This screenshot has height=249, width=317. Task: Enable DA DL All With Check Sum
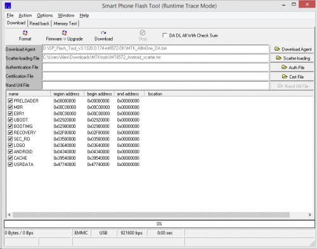(165, 35)
